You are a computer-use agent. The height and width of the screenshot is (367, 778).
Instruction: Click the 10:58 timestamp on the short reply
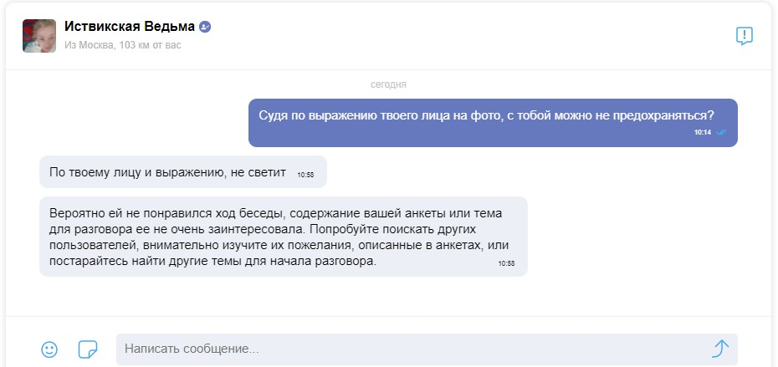tap(305, 175)
